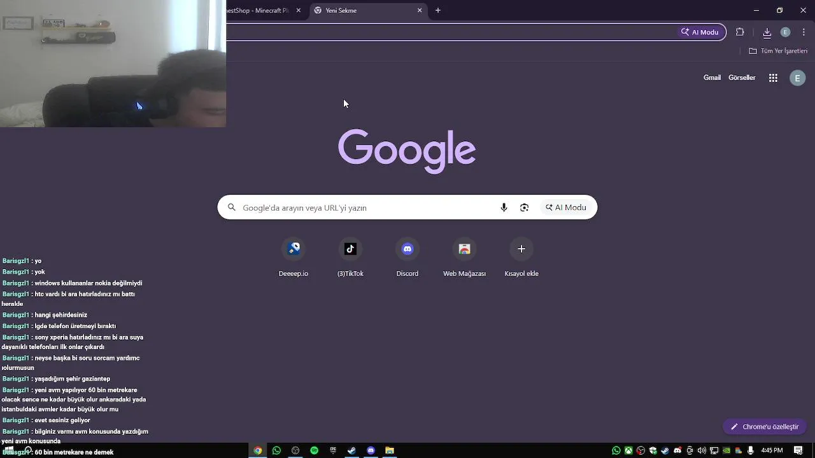Open the Google apps grid
This screenshot has height=458, width=815.
click(773, 78)
